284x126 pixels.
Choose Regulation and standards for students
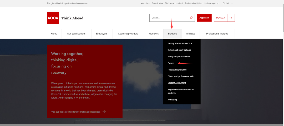[x=181, y=91]
